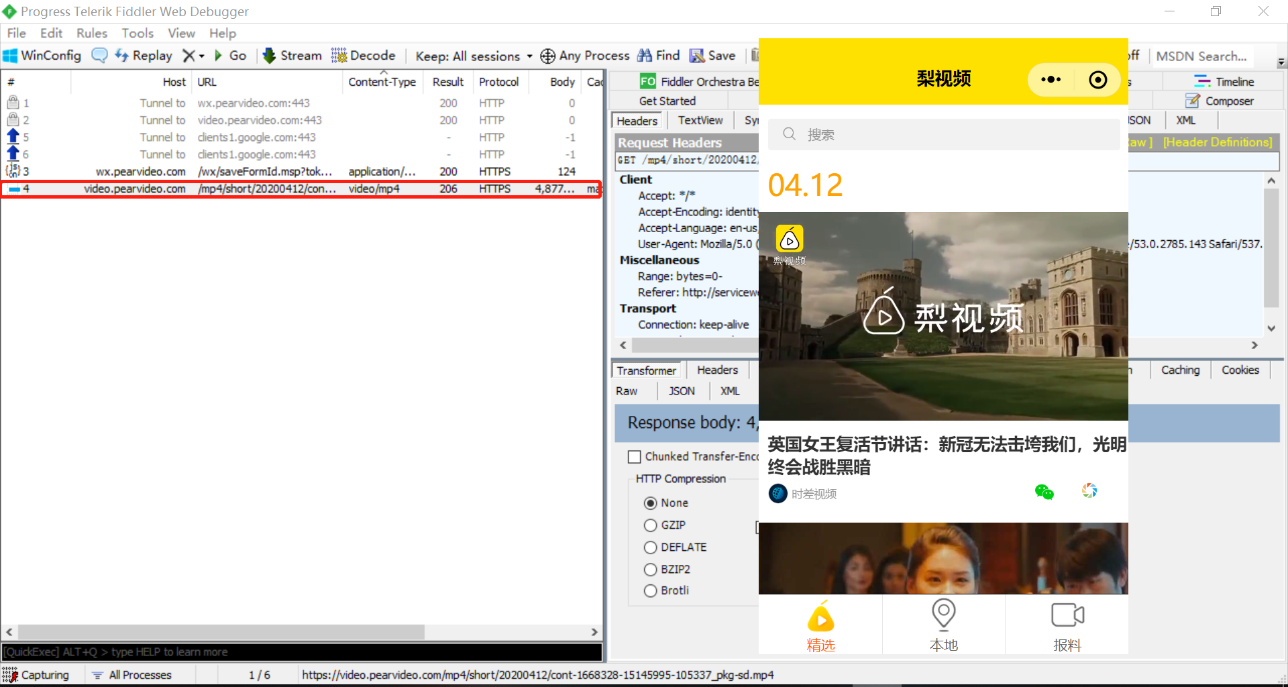Viewport: 1288px width, 687px height.
Task: Click the Remove sessions X icon
Action: [189, 56]
